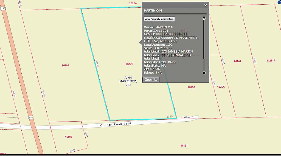The width and height of the screenshot is (281, 156).
Task: Click School SHA line
Action: click(x=153, y=73)
